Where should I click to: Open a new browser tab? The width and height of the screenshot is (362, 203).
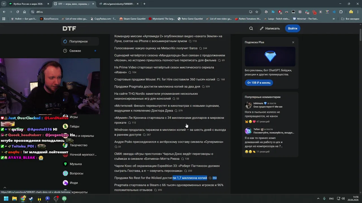[144, 4]
